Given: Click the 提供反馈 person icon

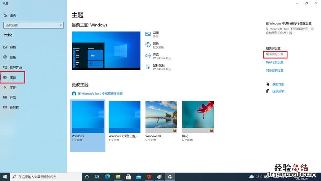Looking at the screenshot, I should [267, 91].
